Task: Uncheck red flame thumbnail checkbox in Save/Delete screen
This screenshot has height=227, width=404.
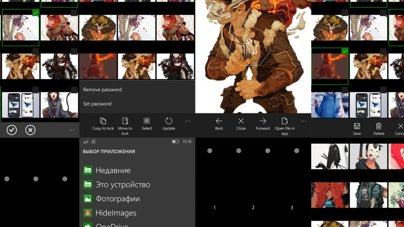Action: (345, 51)
